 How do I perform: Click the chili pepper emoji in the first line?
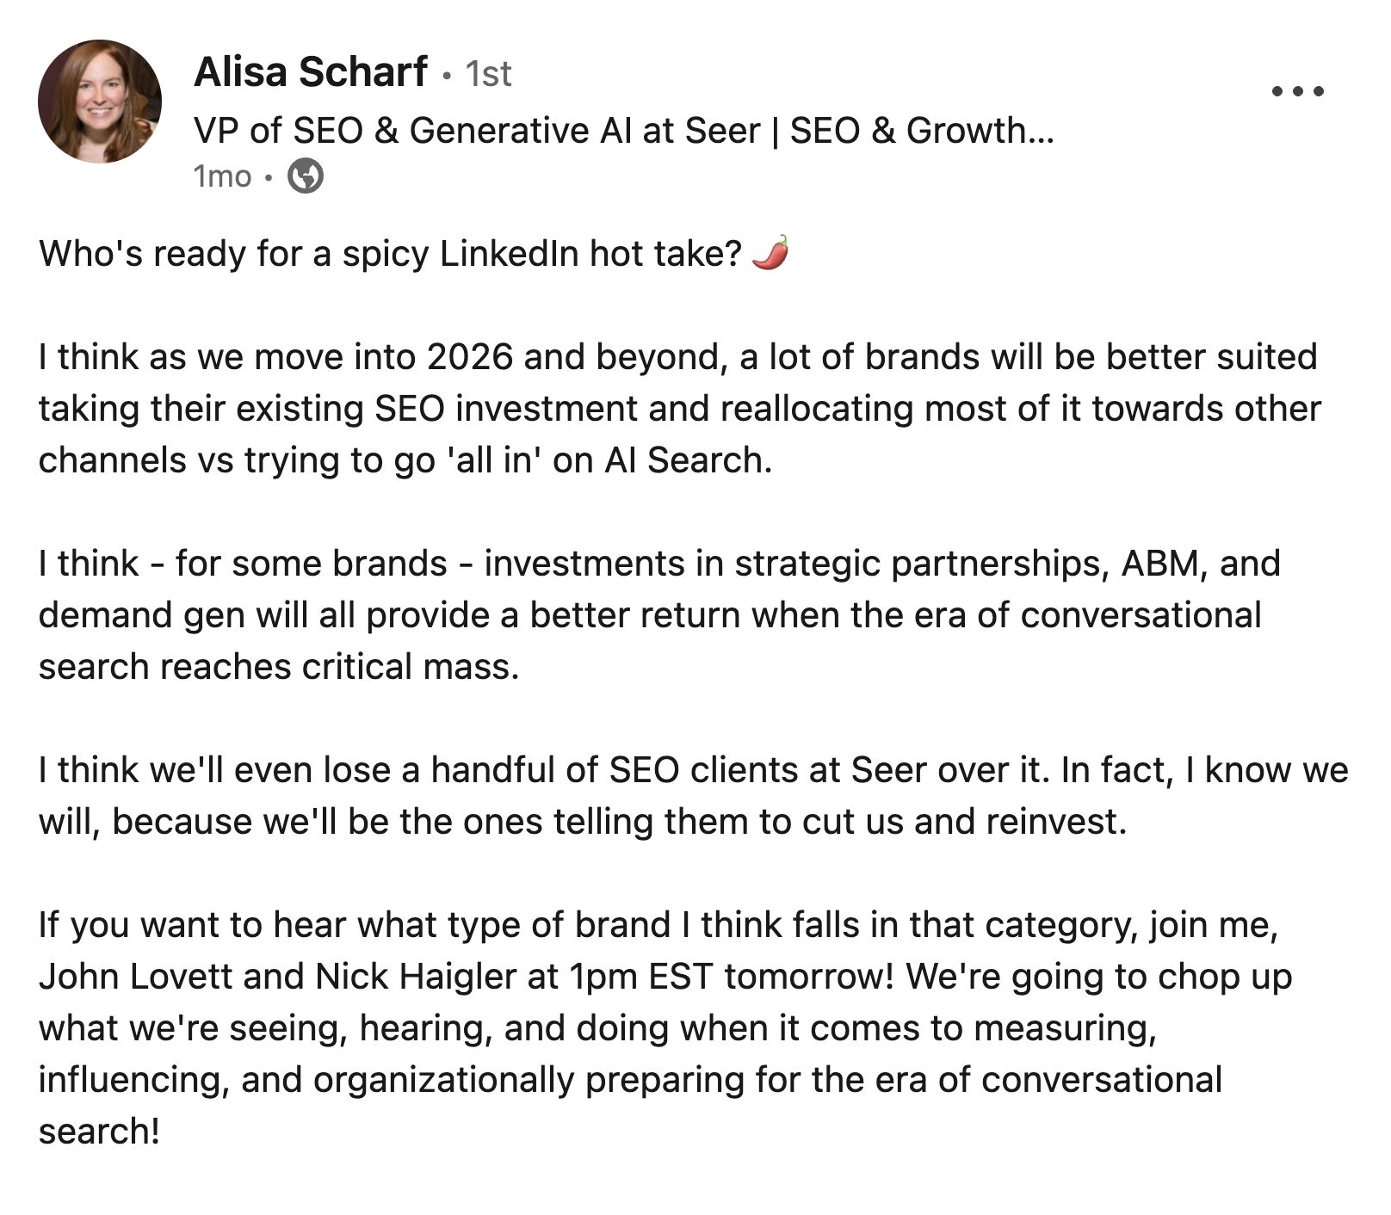coord(773,252)
